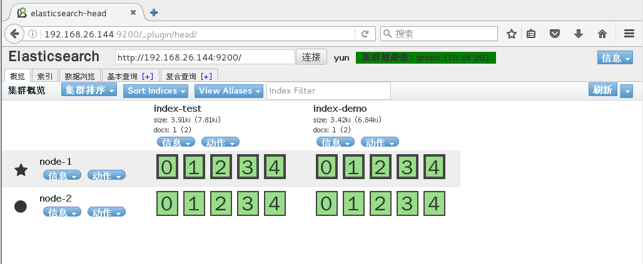Click the index-test index name
This screenshot has height=264, width=643.
(178, 109)
